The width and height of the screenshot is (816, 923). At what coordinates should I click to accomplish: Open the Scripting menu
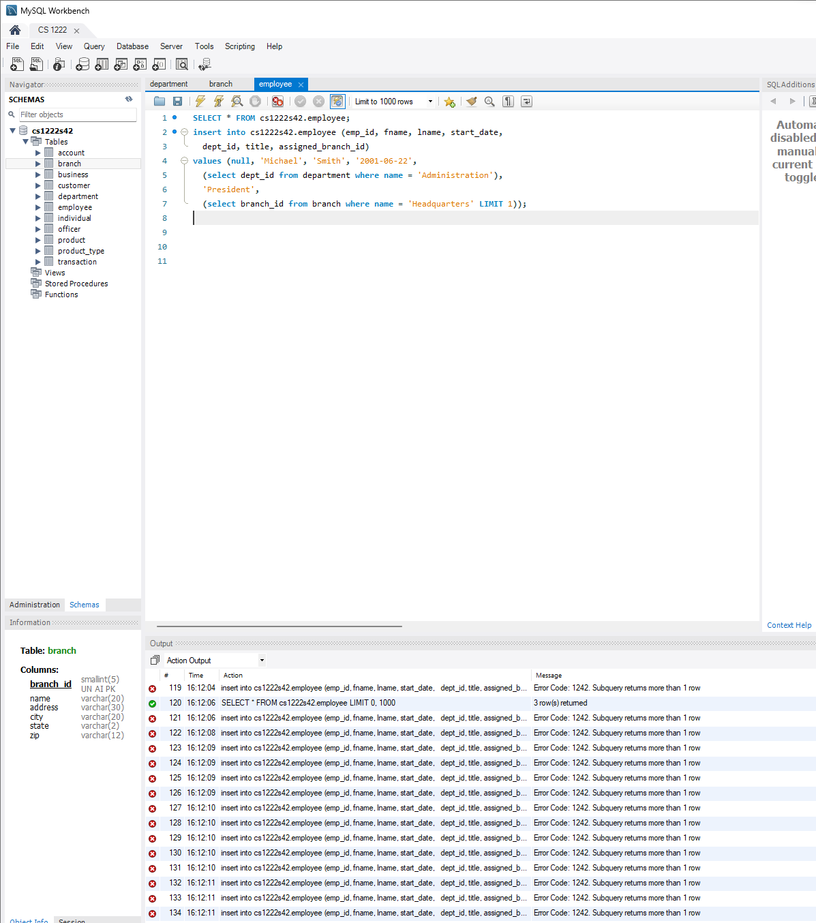click(240, 46)
